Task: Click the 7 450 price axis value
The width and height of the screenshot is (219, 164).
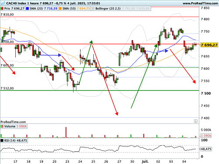Action: click(x=205, y=106)
